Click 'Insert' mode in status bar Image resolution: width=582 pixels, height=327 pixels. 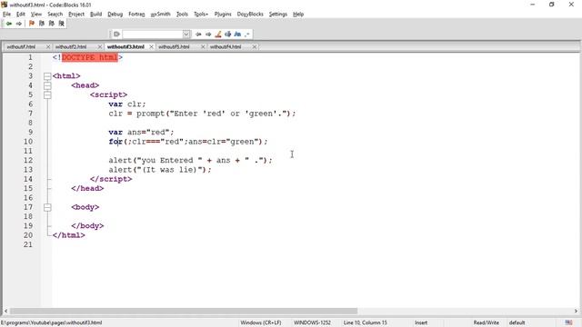point(421,322)
